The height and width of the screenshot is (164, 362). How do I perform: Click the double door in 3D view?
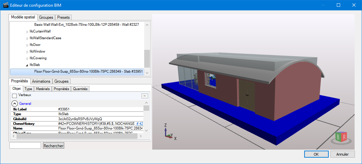[x=247, y=95]
